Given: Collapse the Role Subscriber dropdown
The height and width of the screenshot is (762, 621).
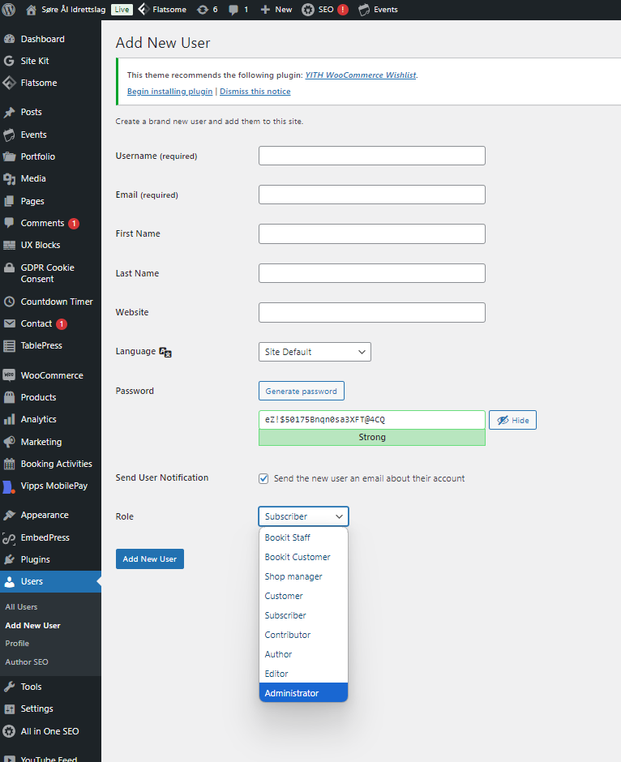Looking at the screenshot, I should click(304, 516).
